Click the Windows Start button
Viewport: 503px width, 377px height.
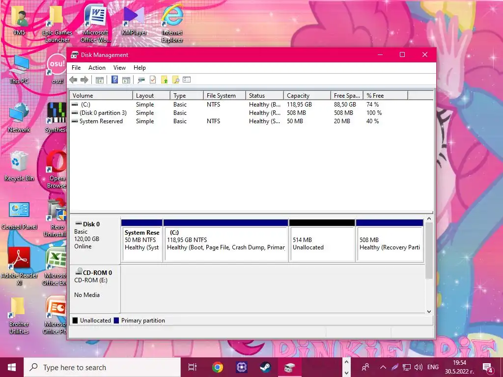[12, 367]
